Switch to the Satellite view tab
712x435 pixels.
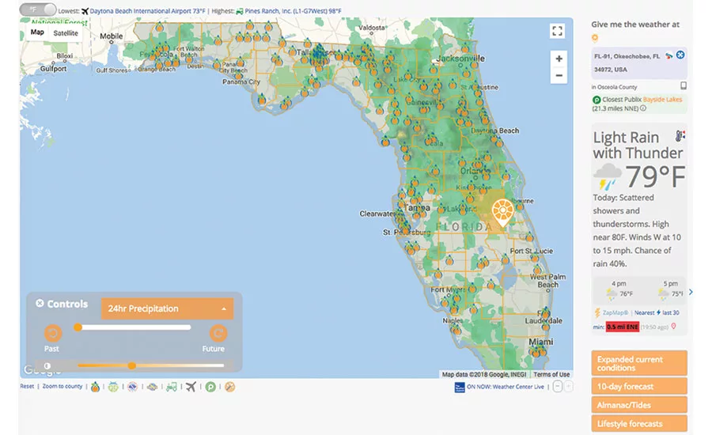click(66, 32)
